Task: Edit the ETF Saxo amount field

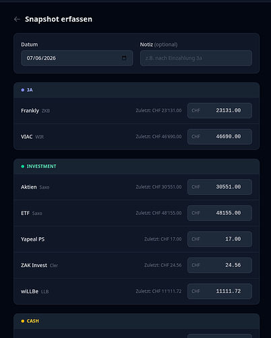Action: point(220,213)
